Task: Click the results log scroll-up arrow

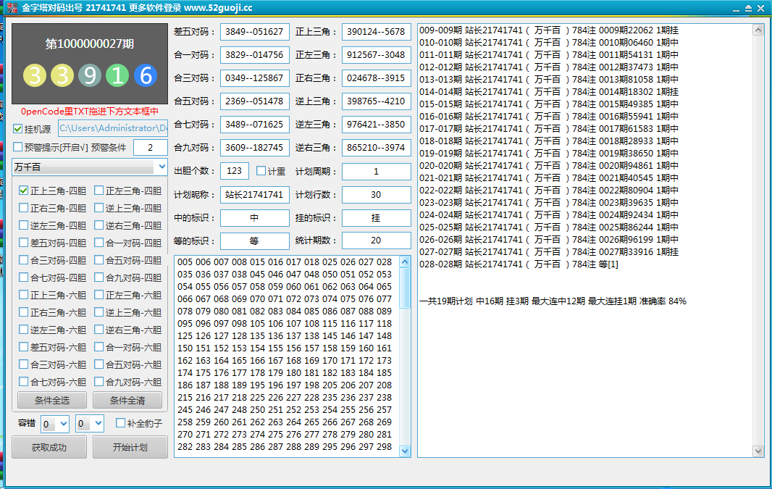Action: pos(758,31)
